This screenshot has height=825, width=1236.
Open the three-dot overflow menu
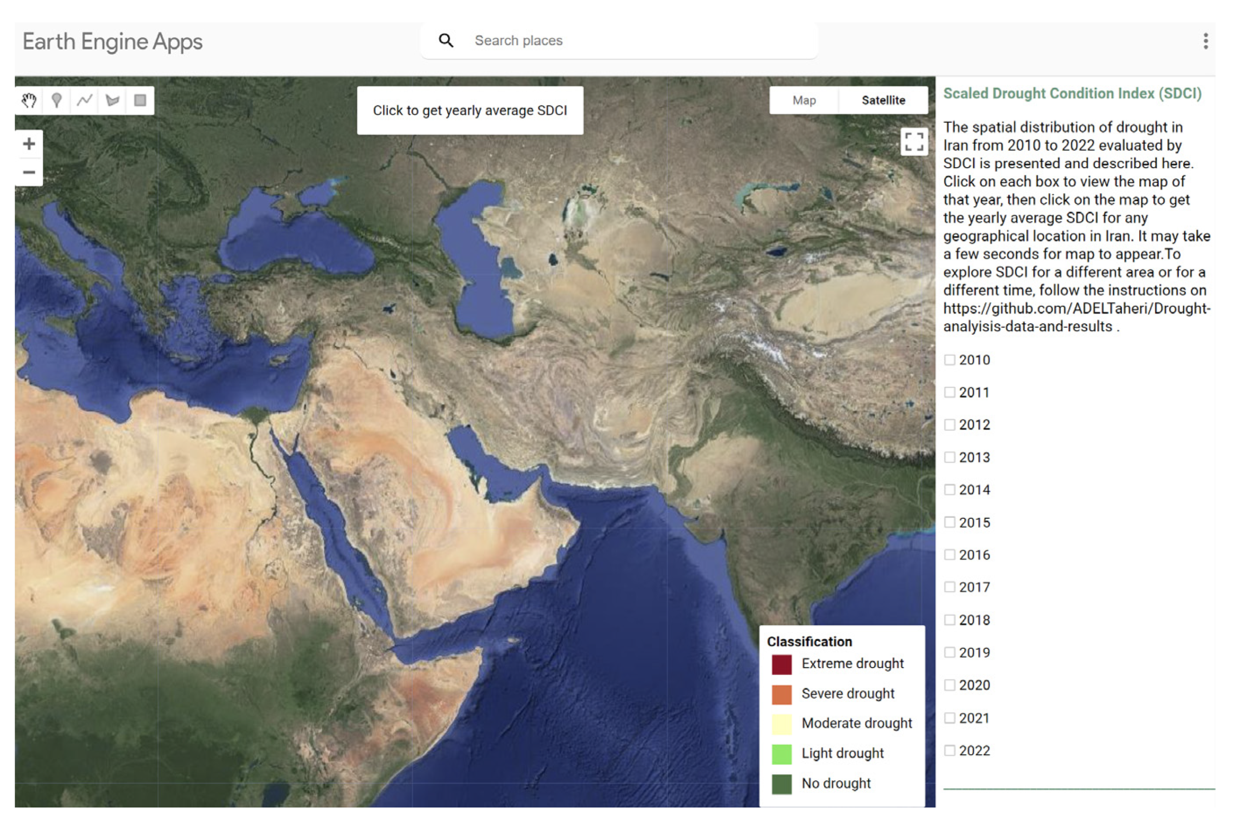1206,41
